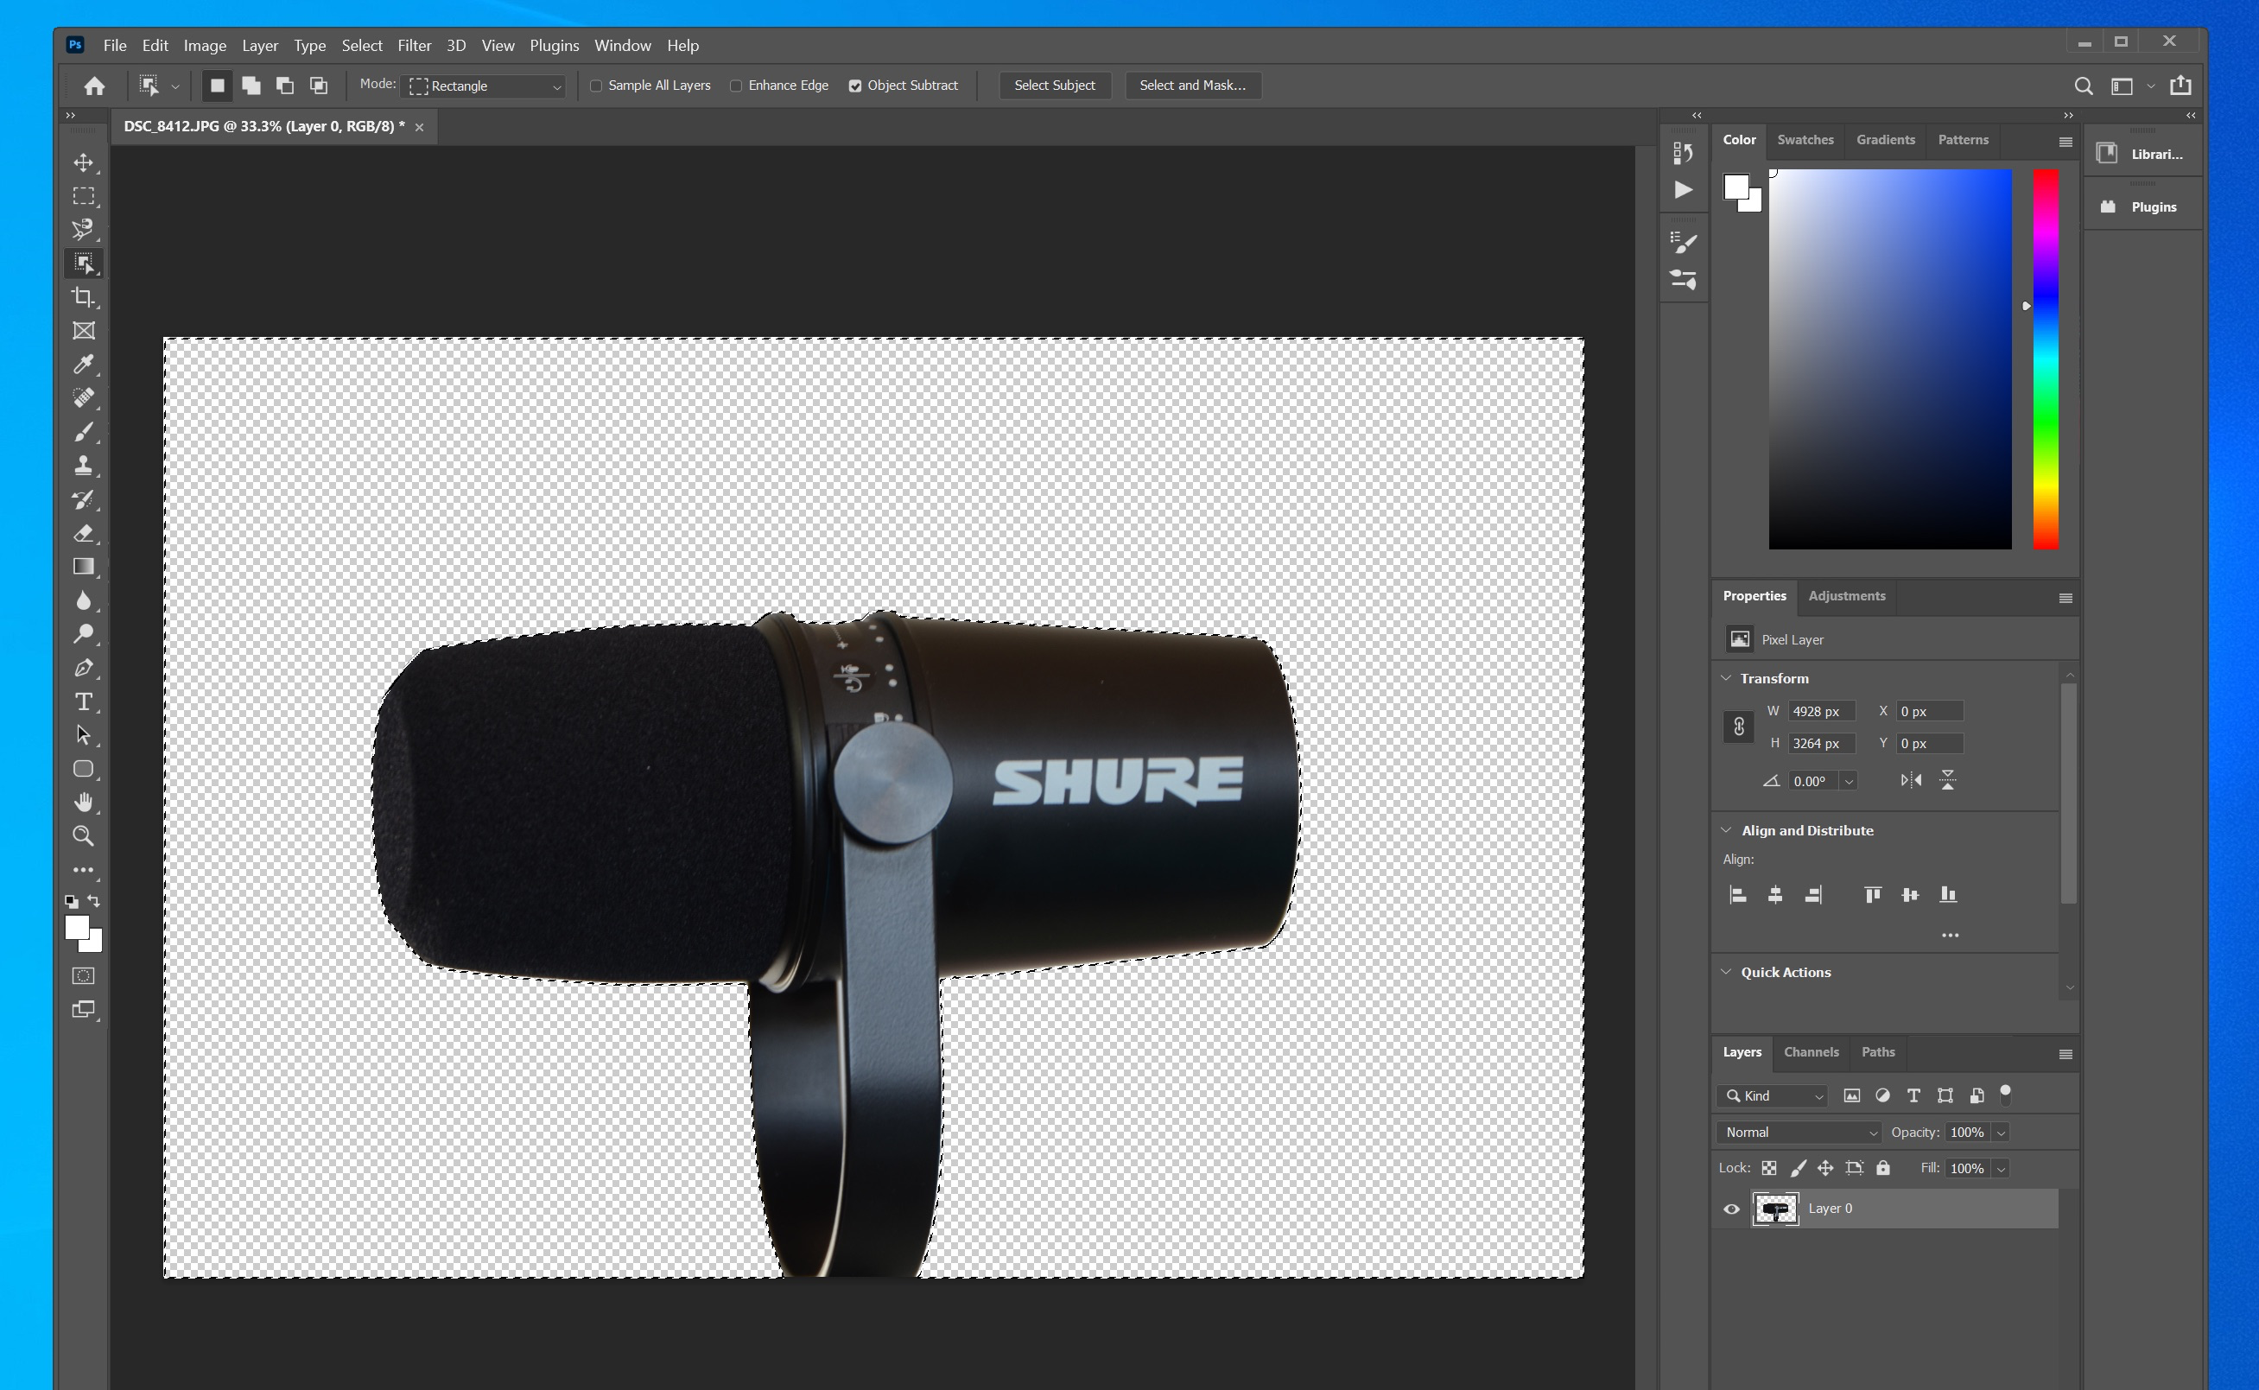Viewport: 2259px width, 1390px height.
Task: Select the Brush tool
Action: [84, 432]
